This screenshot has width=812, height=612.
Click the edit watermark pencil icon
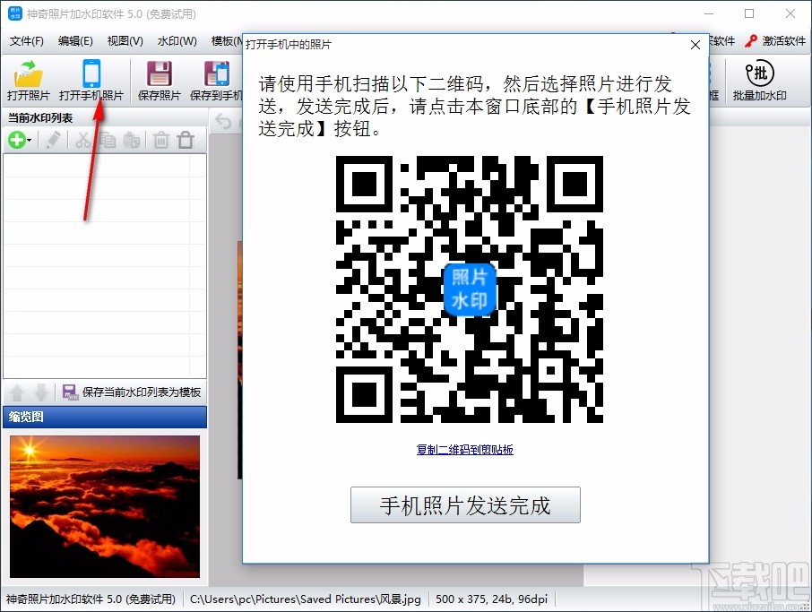coord(53,140)
